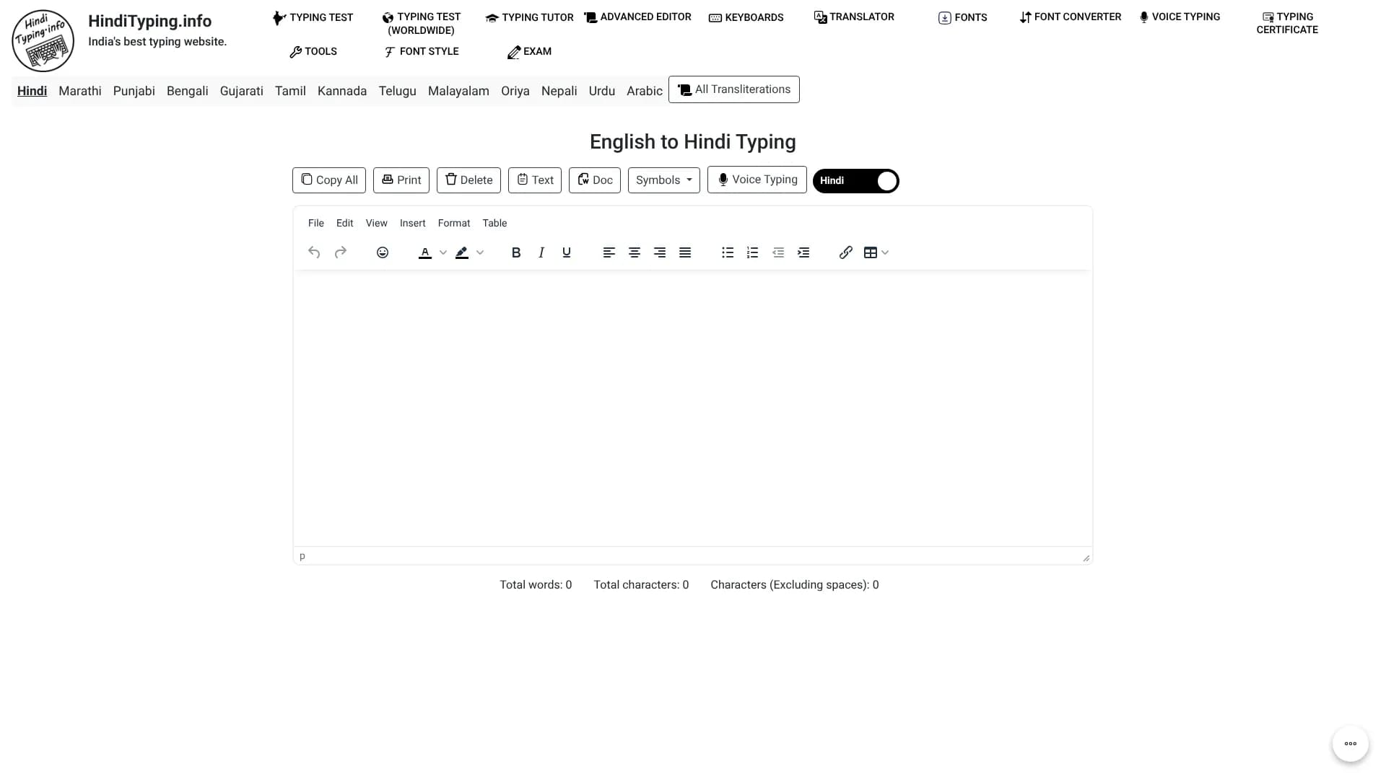Open the highlight color swatch
Screen dimensions: 1386x779
(x=463, y=252)
